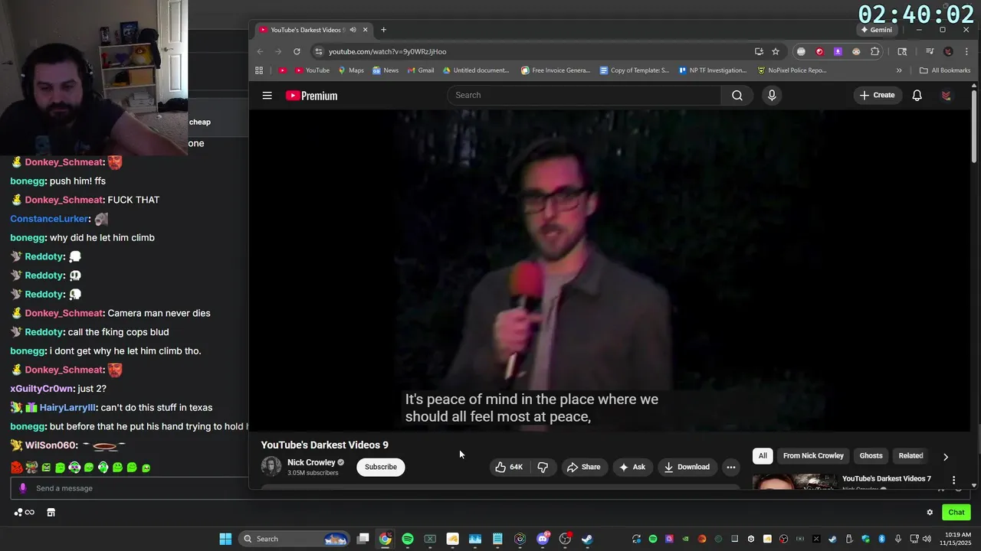Screen dimensions: 981x551
Task: Open Free Invoice Generator bookmark
Action: [556, 70]
